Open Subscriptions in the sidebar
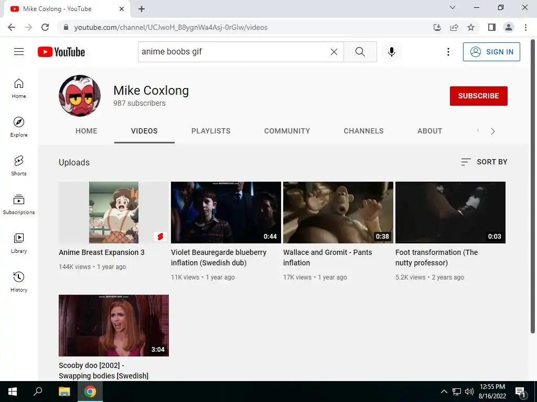The width and height of the screenshot is (537, 402). click(x=19, y=205)
